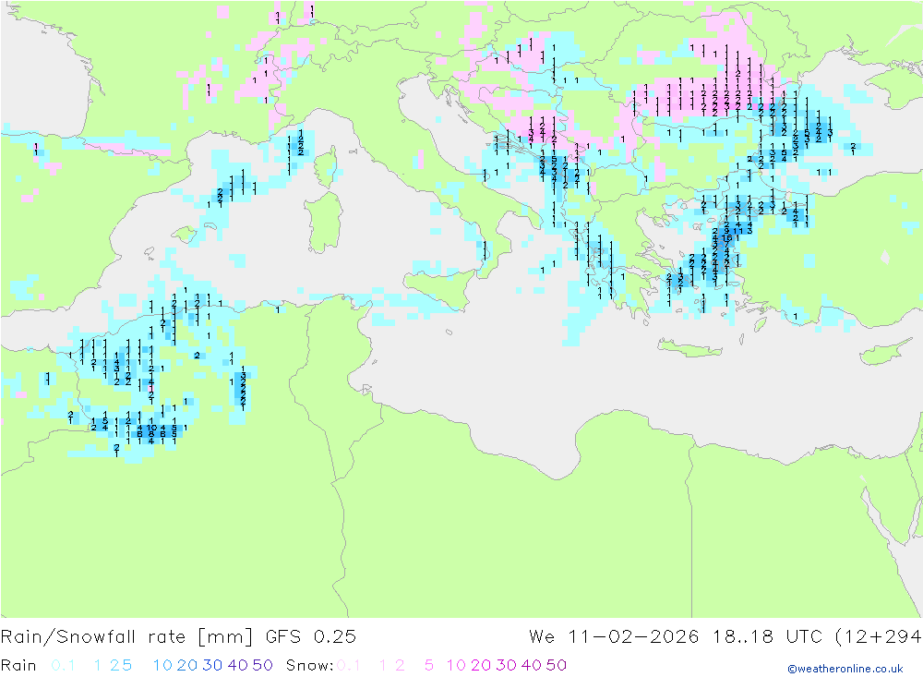Pick rain legend value 30
923x677 pixels.
[212, 665]
